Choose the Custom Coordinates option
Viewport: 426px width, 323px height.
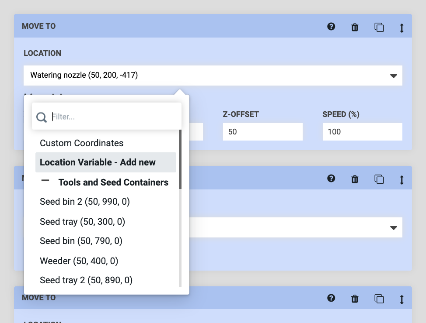pos(81,143)
